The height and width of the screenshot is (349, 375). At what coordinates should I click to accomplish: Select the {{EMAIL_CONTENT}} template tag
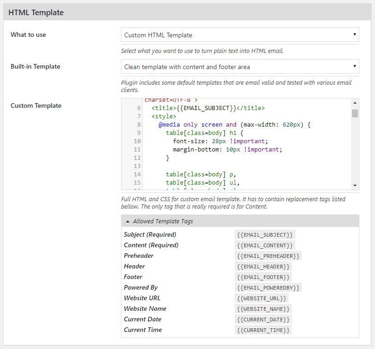[265, 245]
